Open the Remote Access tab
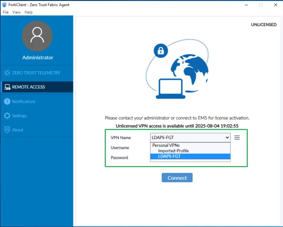The width and height of the screenshot is (283, 227). 37,87
